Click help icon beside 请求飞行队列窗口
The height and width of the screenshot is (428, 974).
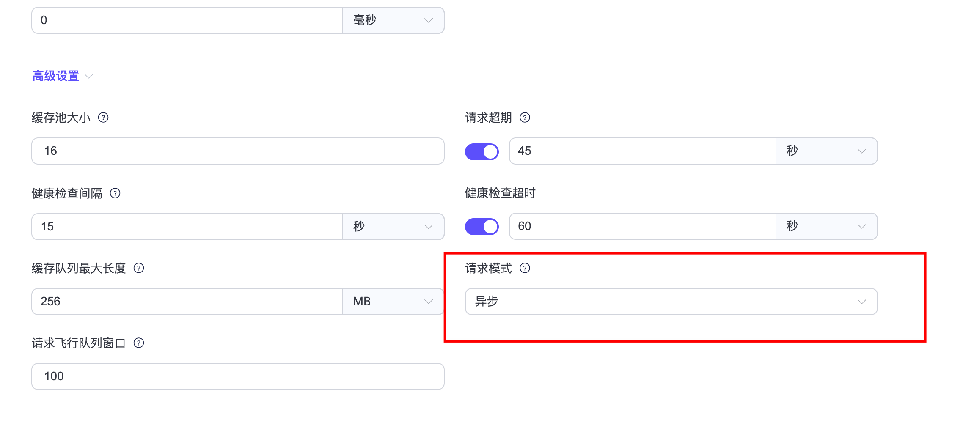[x=139, y=343]
